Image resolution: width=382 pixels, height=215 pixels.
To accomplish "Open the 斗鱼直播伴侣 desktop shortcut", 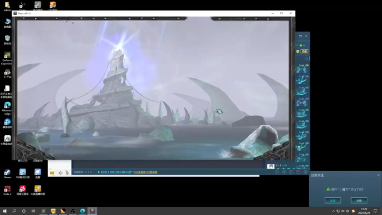I will coord(38,190).
